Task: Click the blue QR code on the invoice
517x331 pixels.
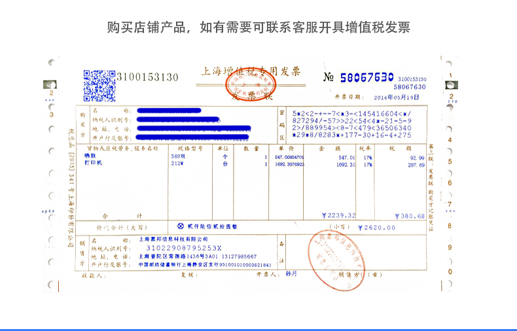Action: coord(99,86)
